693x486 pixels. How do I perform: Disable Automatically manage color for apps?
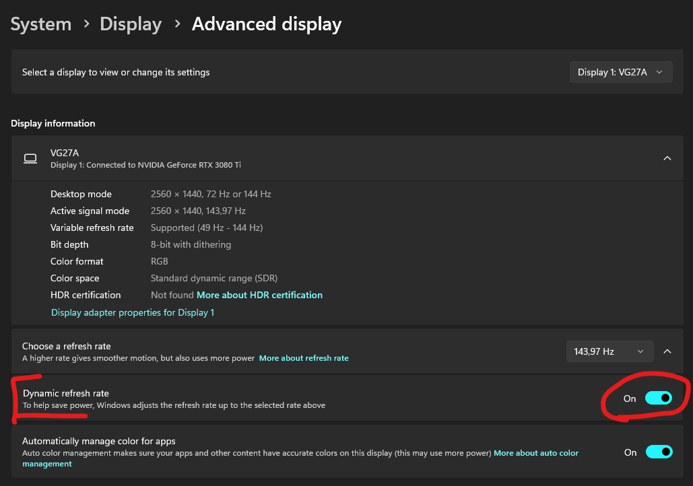659,452
